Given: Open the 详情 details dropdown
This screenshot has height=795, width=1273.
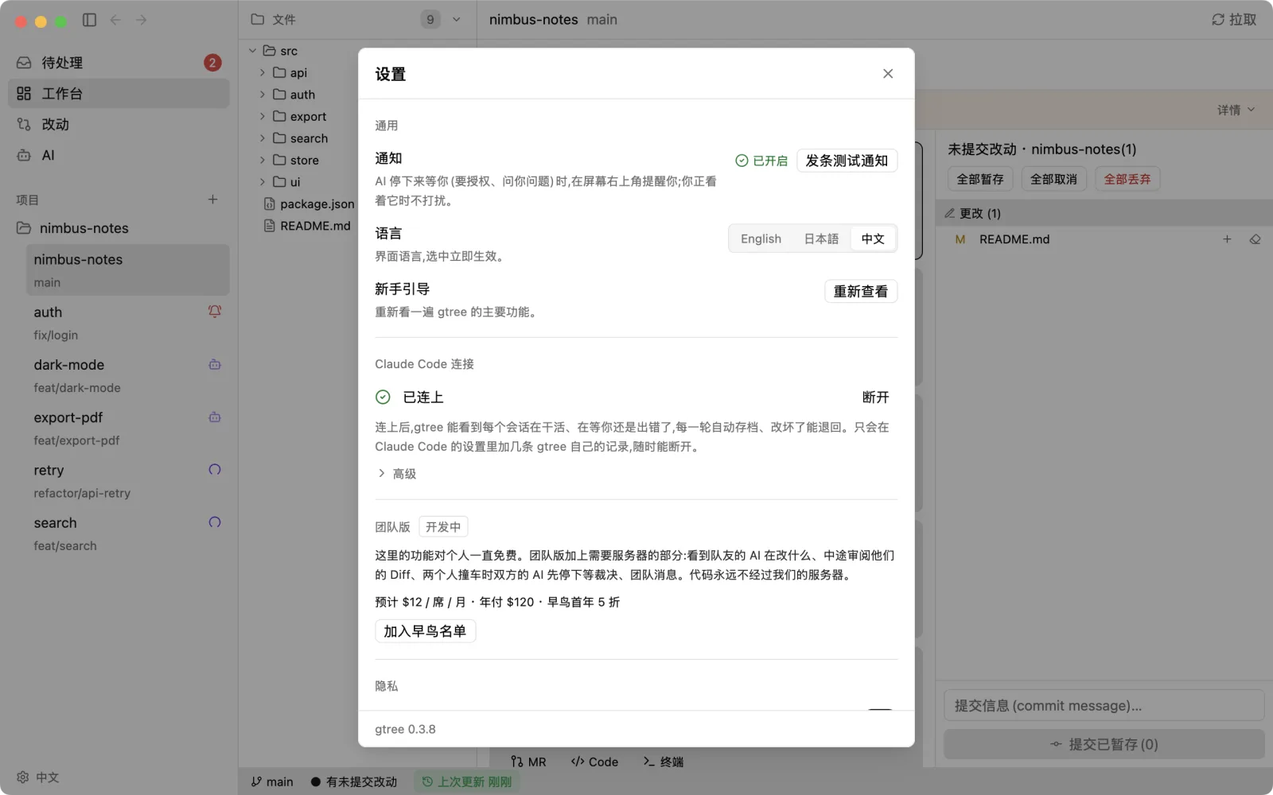Looking at the screenshot, I should [1236, 110].
